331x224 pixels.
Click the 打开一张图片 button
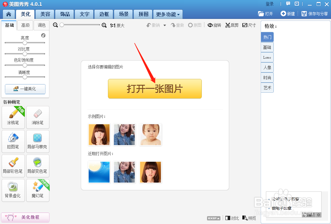[155, 89]
